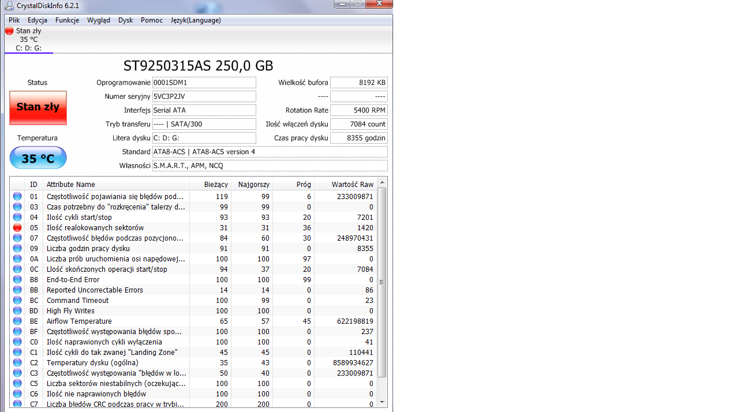
Task: Open the Funkcje menu
Action: (x=68, y=20)
